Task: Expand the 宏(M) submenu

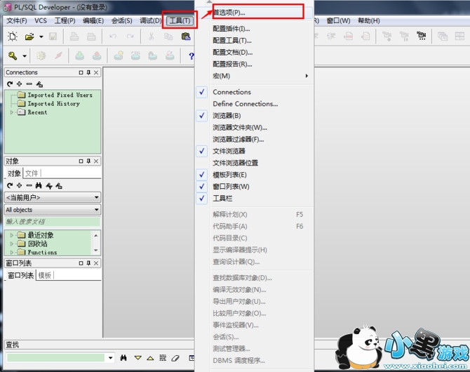Action: click(253, 77)
